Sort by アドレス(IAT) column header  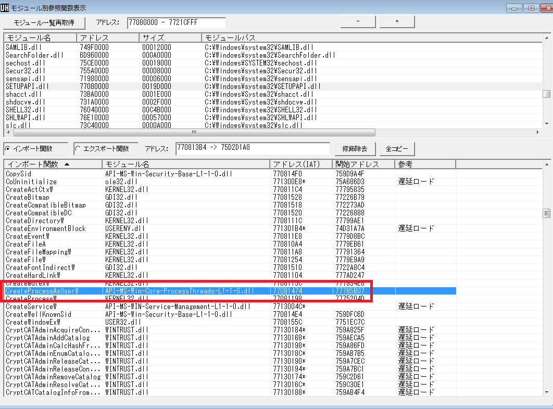click(301, 164)
